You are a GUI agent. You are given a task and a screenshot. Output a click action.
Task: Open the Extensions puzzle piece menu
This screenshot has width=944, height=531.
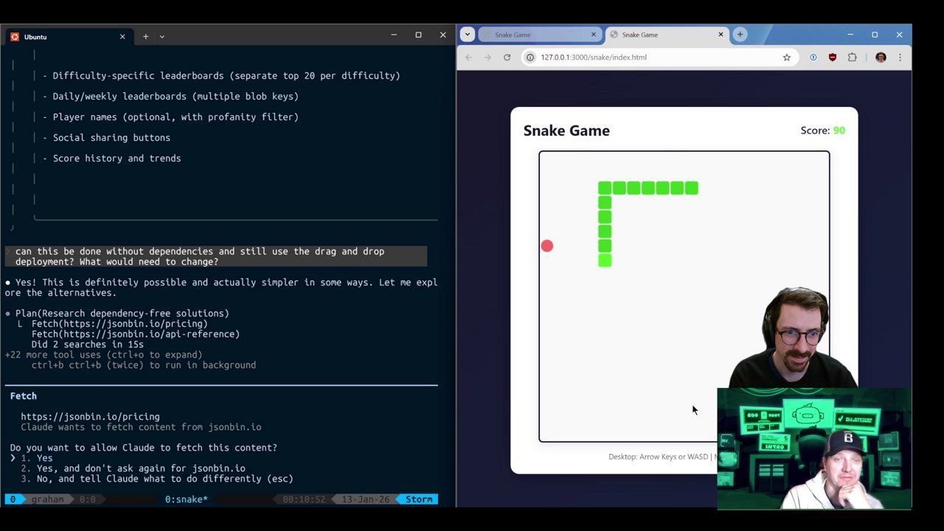(x=853, y=58)
